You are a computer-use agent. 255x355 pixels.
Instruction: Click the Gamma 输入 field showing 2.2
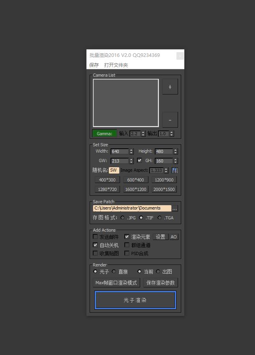pos(135,134)
